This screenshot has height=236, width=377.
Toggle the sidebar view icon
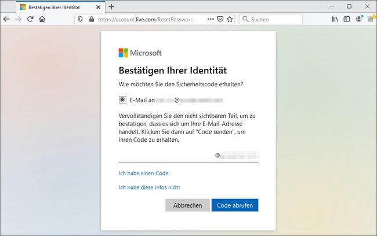pos(347,19)
